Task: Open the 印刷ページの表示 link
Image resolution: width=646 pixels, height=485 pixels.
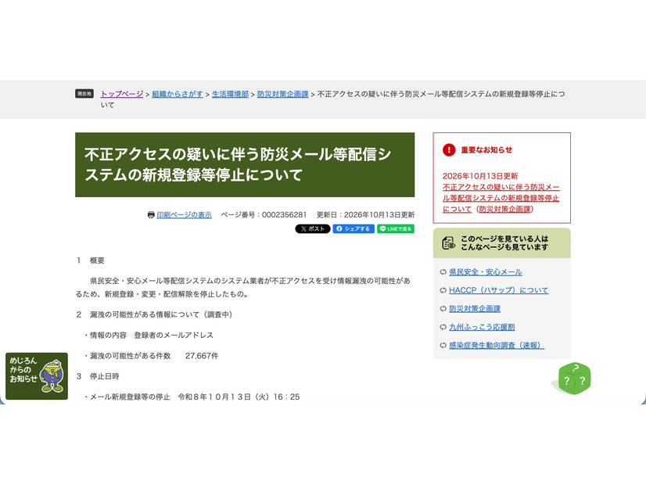Action: tap(184, 214)
